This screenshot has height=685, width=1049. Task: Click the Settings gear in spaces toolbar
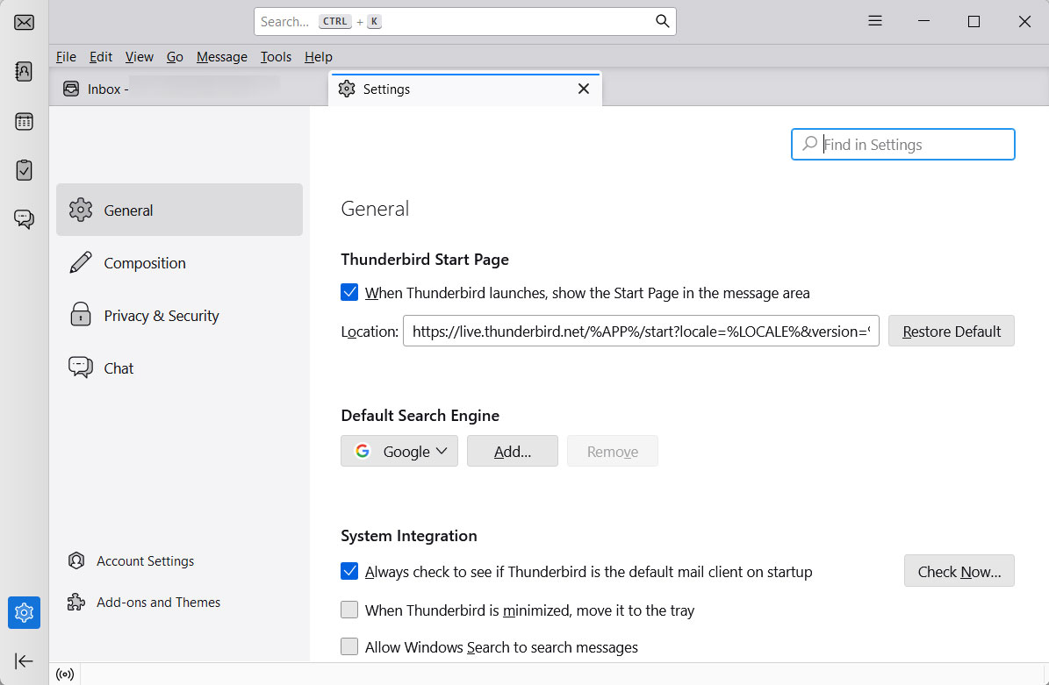pyautogui.click(x=25, y=612)
